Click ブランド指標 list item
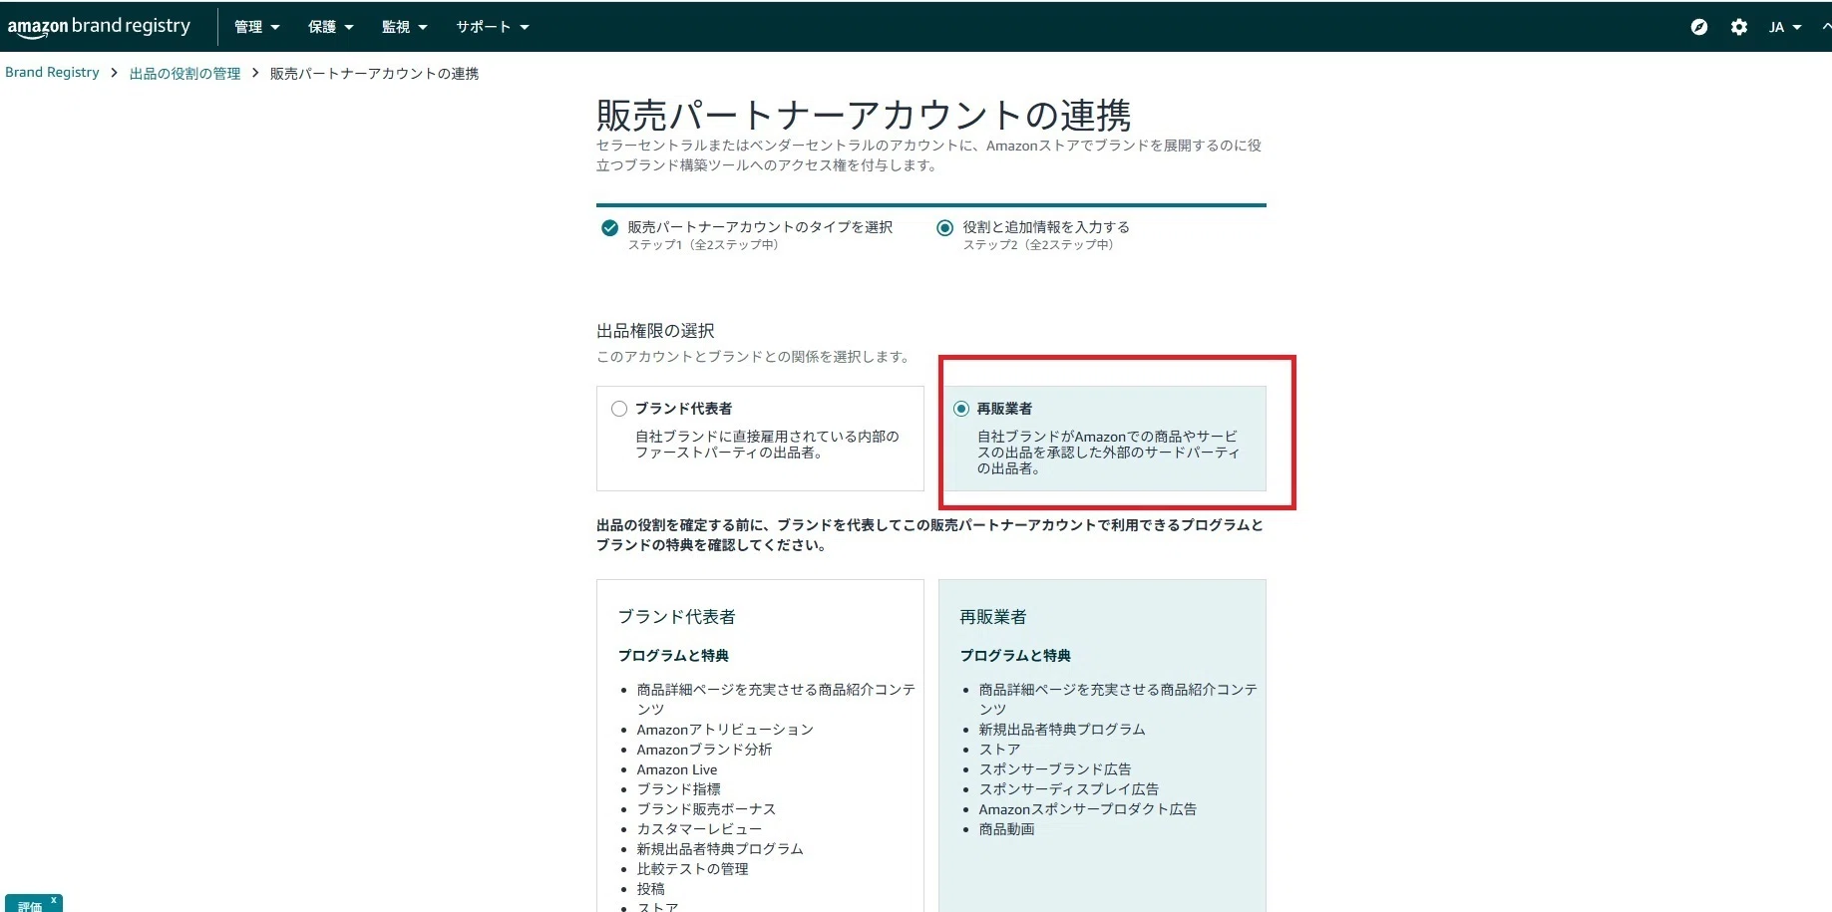This screenshot has width=1832, height=912. point(678,789)
